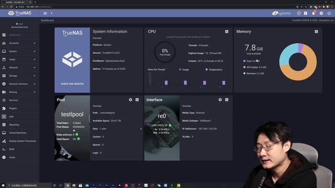Open the alerts bell icon
Viewport: 335px width, 188px height.
coord(314,13)
